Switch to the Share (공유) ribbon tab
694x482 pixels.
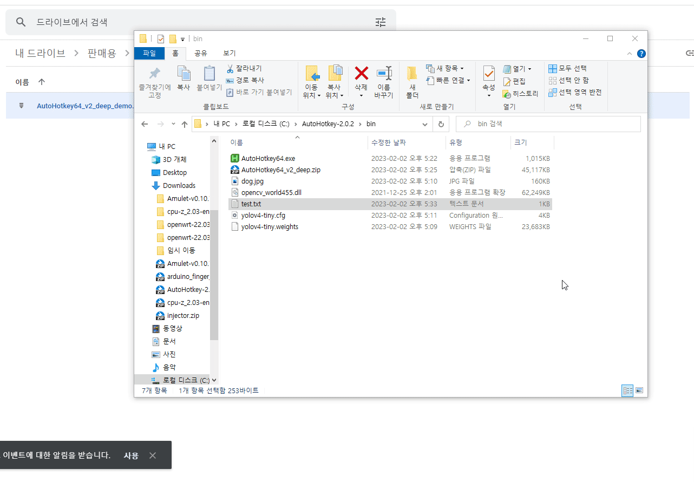pos(201,53)
